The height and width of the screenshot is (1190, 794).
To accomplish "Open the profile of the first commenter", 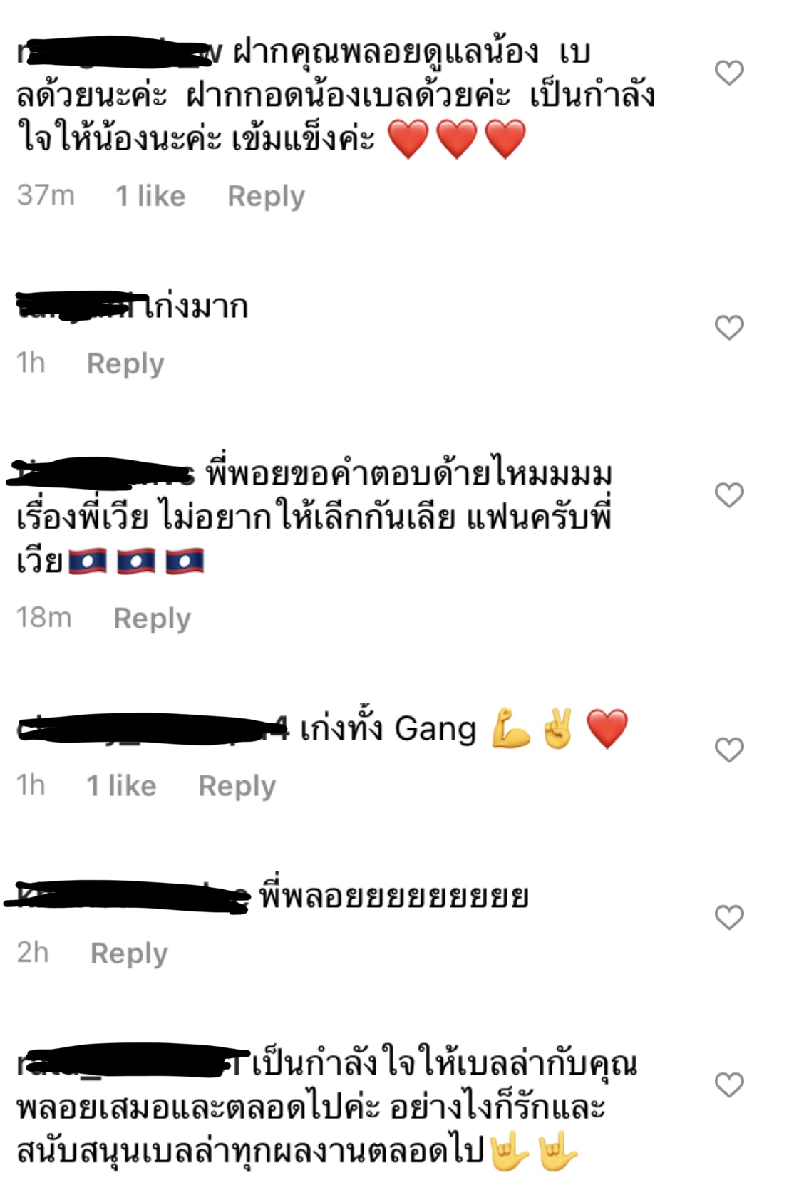I will click(119, 52).
